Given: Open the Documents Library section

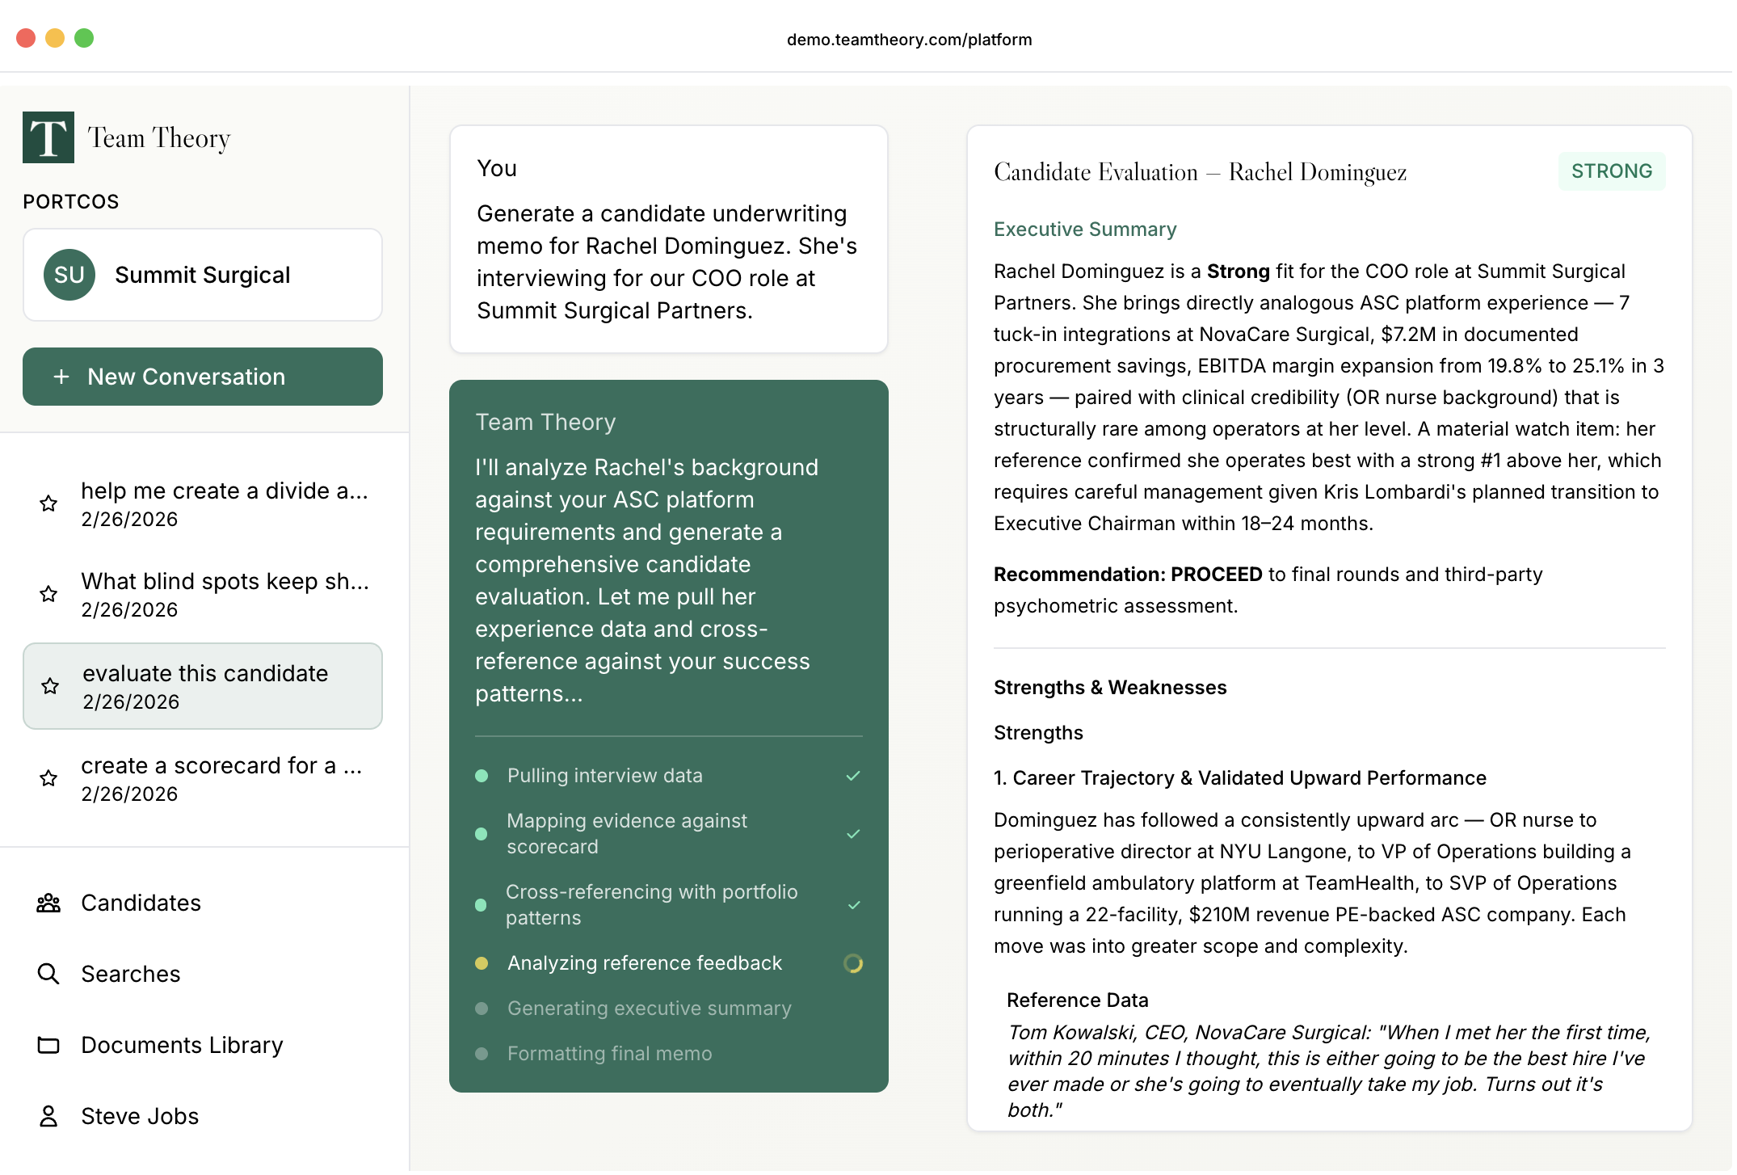Looking at the screenshot, I should click(x=182, y=1046).
